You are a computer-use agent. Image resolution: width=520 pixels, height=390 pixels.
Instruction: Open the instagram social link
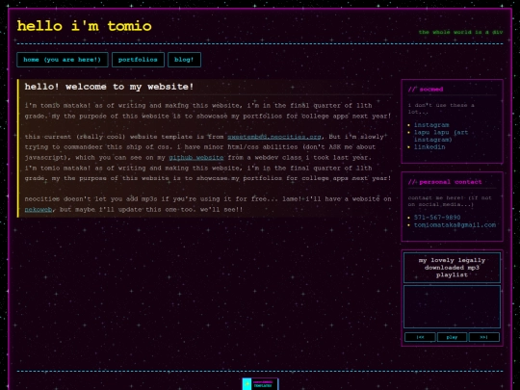[431, 125]
